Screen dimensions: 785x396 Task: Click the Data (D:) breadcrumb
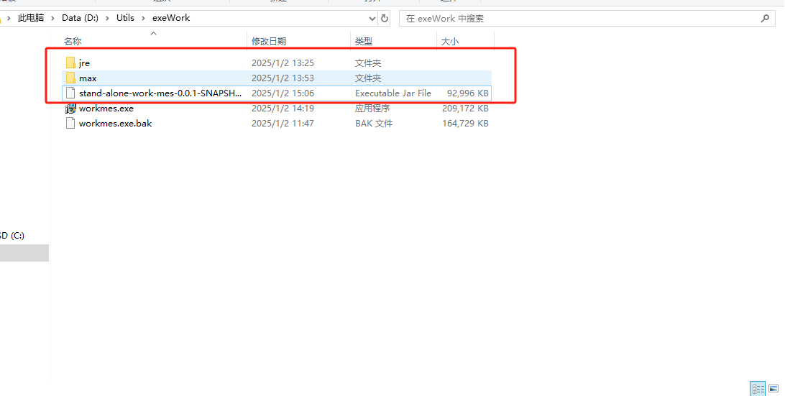click(x=80, y=18)
